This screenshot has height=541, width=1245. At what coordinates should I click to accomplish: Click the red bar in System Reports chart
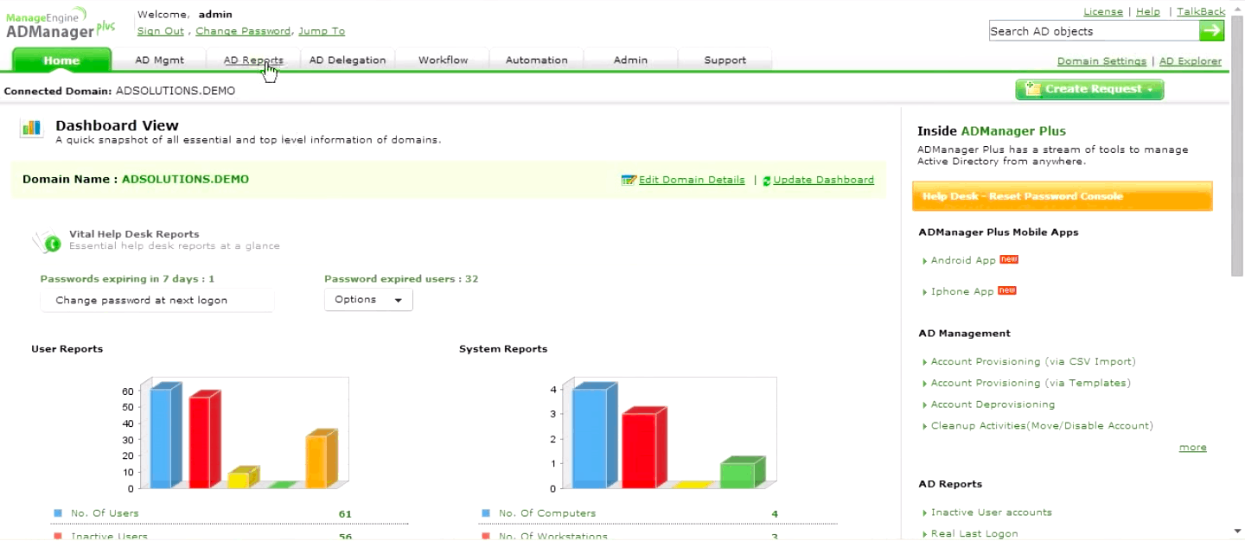pyautogui.click(x=643, y=448)
